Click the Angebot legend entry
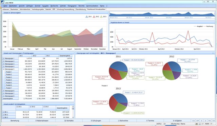The width and height of the screenshot is (217, 126). tap(198, 26)
